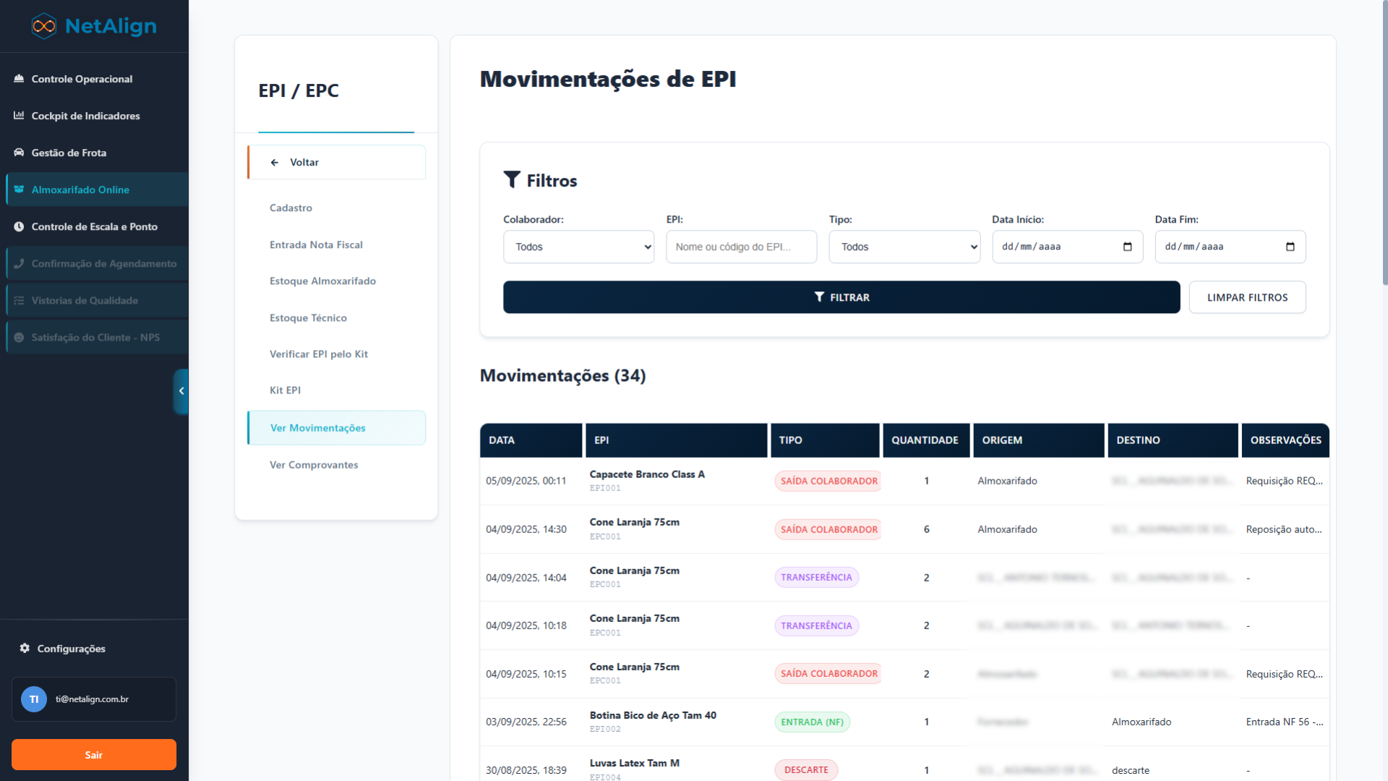Expand the Tipo filter dropdown
Screen dimensions: 1388x781
point(904,247)
